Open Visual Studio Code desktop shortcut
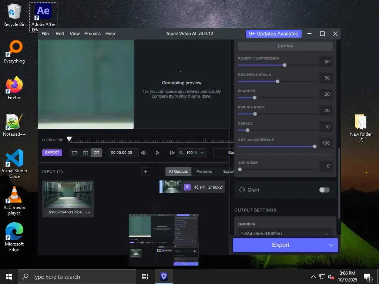The image size is (379, 284). (x=14, y=164)
